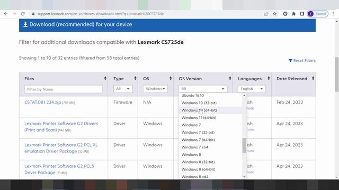The image size is (339, 190).
Task: Click 'more' link in PCL XL row
Action: click(251, 151)
